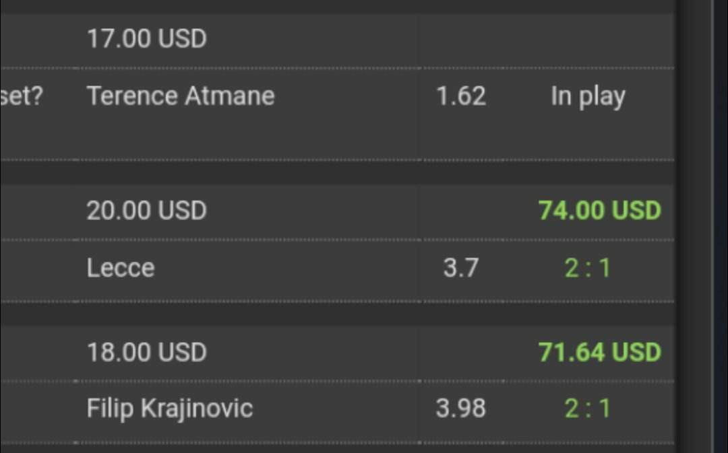728x453 pixels.
Task: Click the In play status label
Action: point(588,96)
